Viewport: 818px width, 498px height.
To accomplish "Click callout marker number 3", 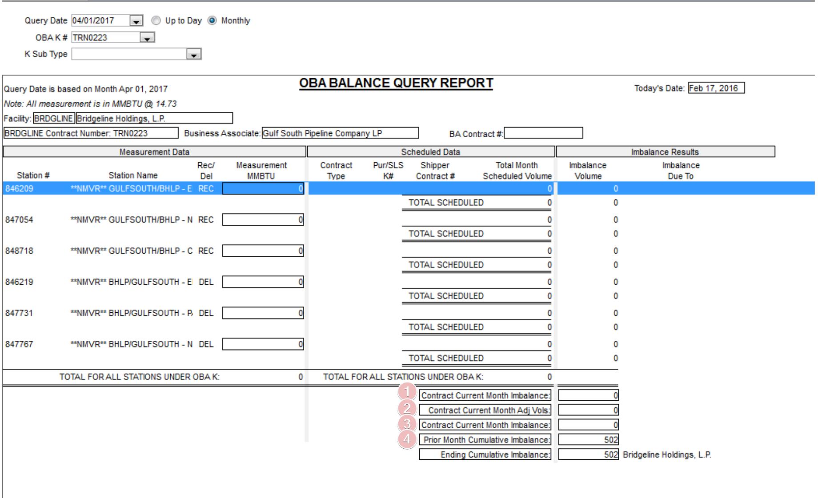I will pos(407,424).
